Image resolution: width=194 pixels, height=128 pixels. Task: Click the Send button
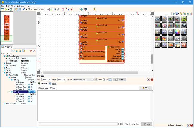[x=147, y=124]
